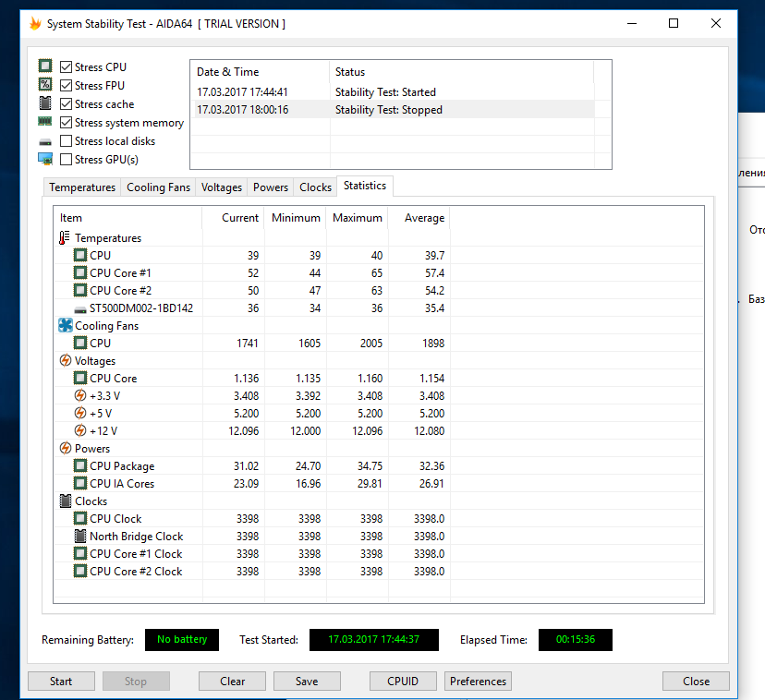Click the AIDA64 flame icon in title bar
This screenshot has height=700, width=765.
pos(35,23)
